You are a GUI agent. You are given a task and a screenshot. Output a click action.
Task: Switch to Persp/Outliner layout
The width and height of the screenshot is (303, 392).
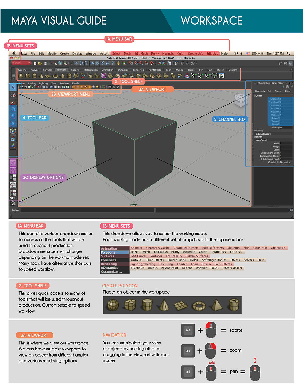point(13,178)
